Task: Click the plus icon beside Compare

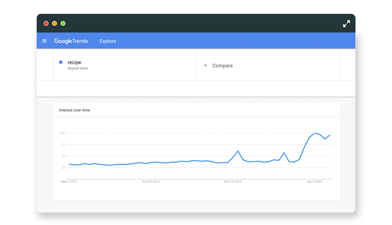Action: (205, 65)
